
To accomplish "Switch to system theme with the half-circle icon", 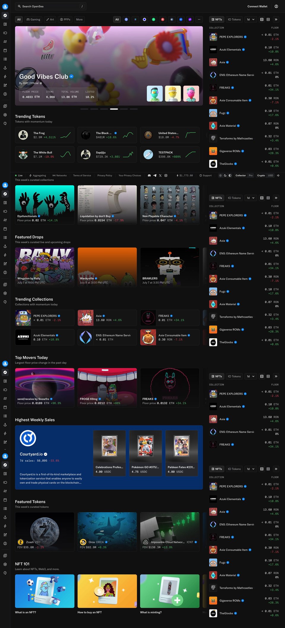I will 230,176.
